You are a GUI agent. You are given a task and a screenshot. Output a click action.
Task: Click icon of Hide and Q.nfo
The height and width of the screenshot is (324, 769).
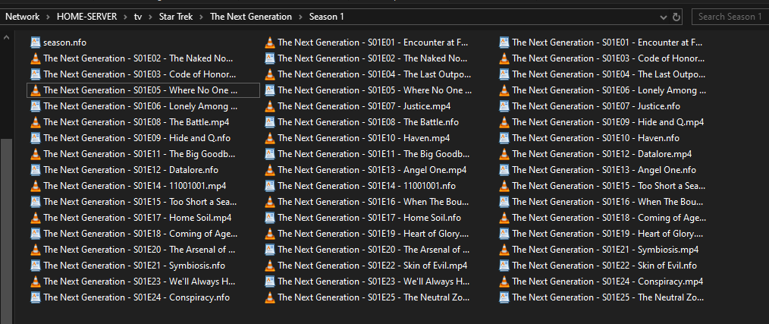click(35, 138)
